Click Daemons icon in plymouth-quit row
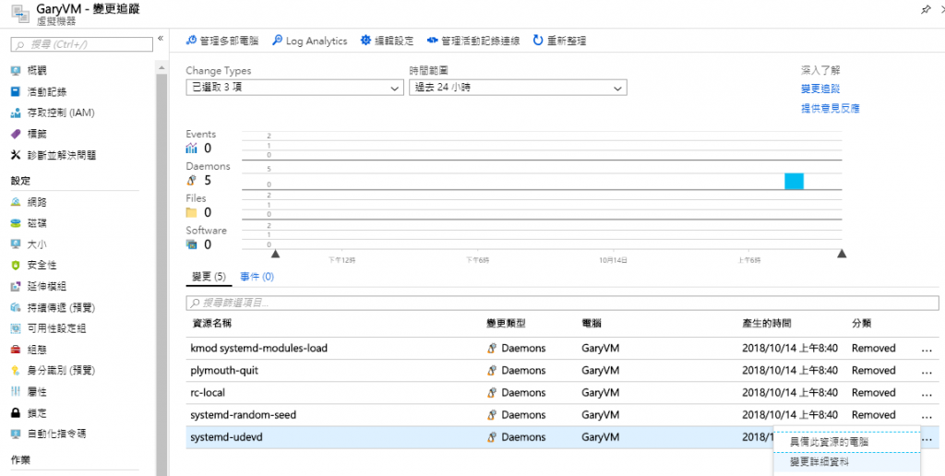Image resolution: width=945 pixels, height=476 pixels. [x=492, y=371]
